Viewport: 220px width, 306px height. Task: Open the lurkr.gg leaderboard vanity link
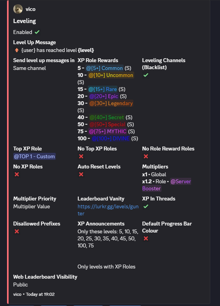click(x=108, y=210)
